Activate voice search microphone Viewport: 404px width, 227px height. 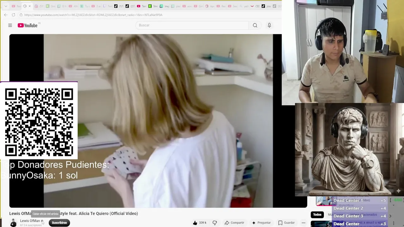pos(269,25)
